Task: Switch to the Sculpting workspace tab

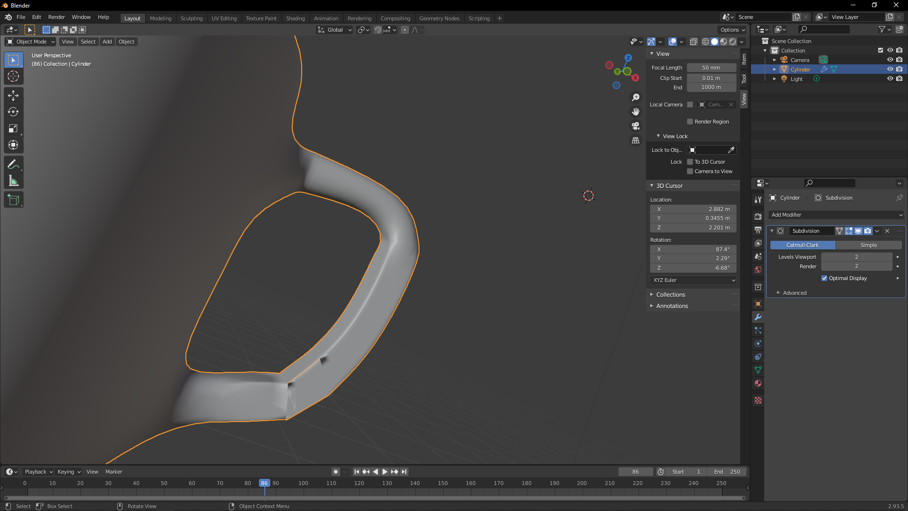Action: click(191, 18)
